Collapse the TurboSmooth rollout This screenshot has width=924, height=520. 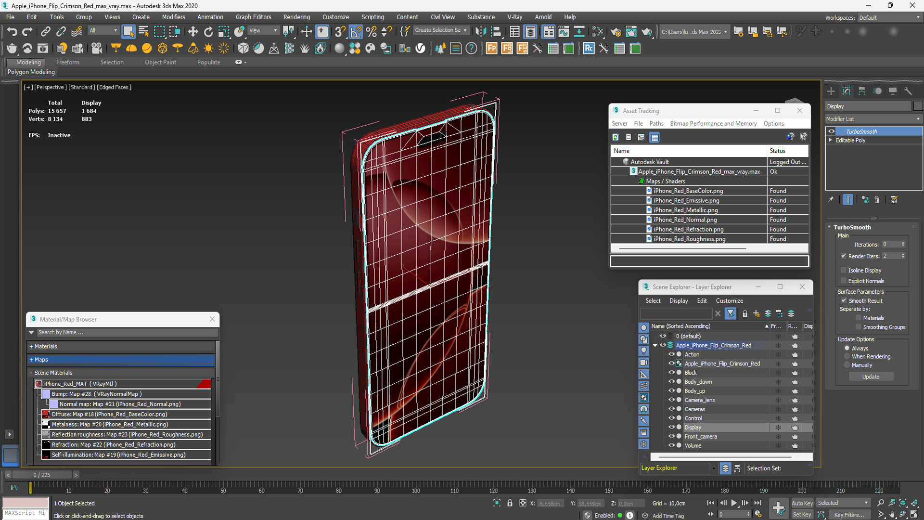coord(829,227)
